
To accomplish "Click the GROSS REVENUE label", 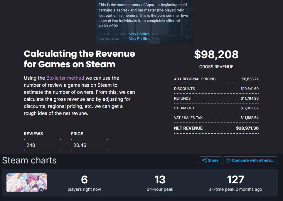I will [x=216, y=67].
